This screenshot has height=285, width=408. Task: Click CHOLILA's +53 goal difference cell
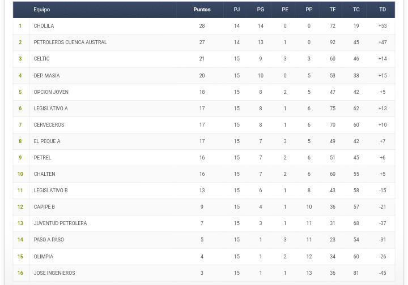[382, 26]
